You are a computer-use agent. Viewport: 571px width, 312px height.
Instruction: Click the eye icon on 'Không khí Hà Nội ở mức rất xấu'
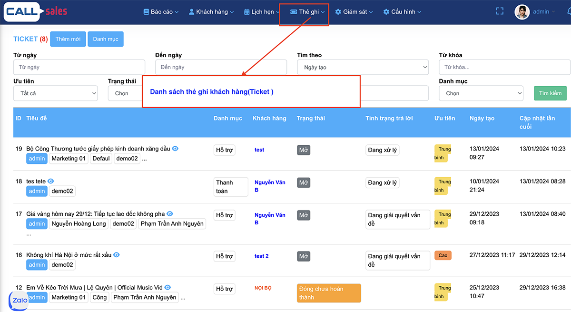click(x=116, y=254)
